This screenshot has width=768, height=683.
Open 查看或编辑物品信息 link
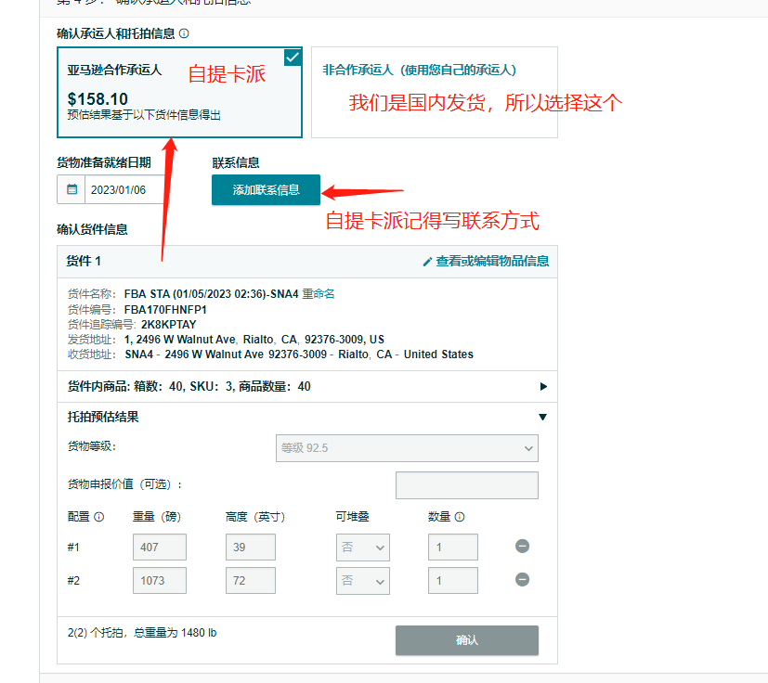click(x=492, y=261)
